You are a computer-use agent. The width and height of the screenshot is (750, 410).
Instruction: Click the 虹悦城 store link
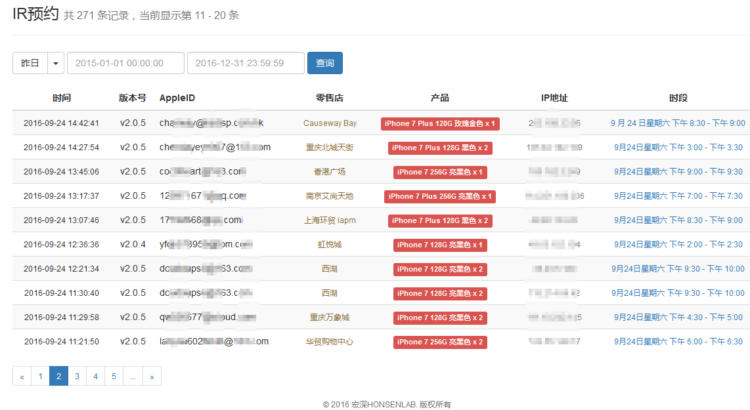pyautogui.click(x=330, y=245)
